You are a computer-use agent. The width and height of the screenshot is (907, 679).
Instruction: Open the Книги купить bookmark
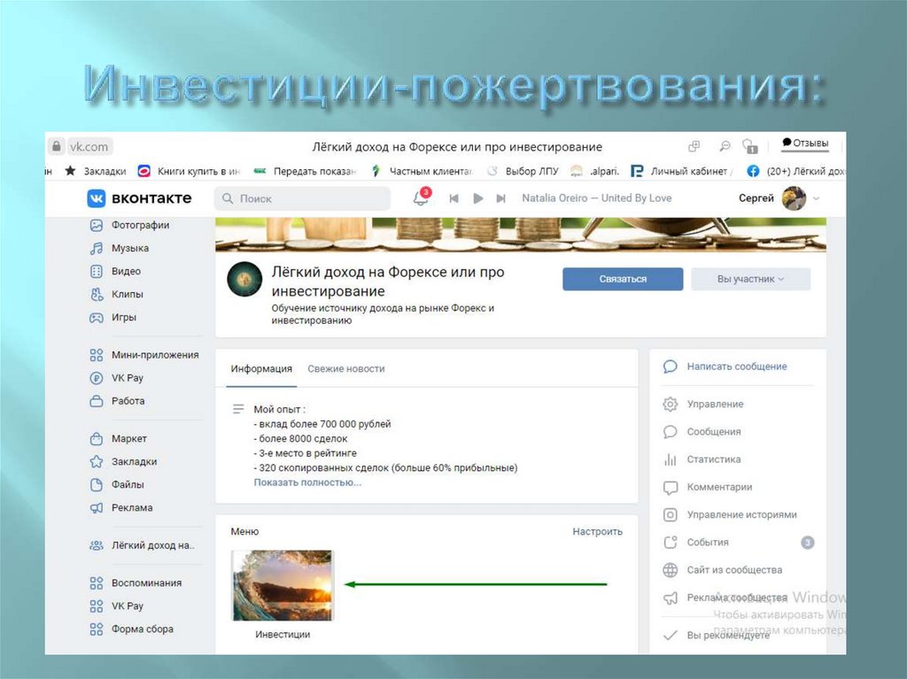[189, 171]
